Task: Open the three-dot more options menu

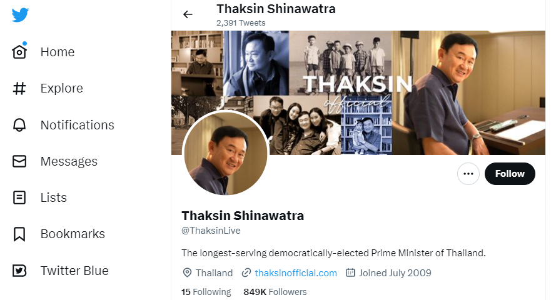Action: point(468,174)
